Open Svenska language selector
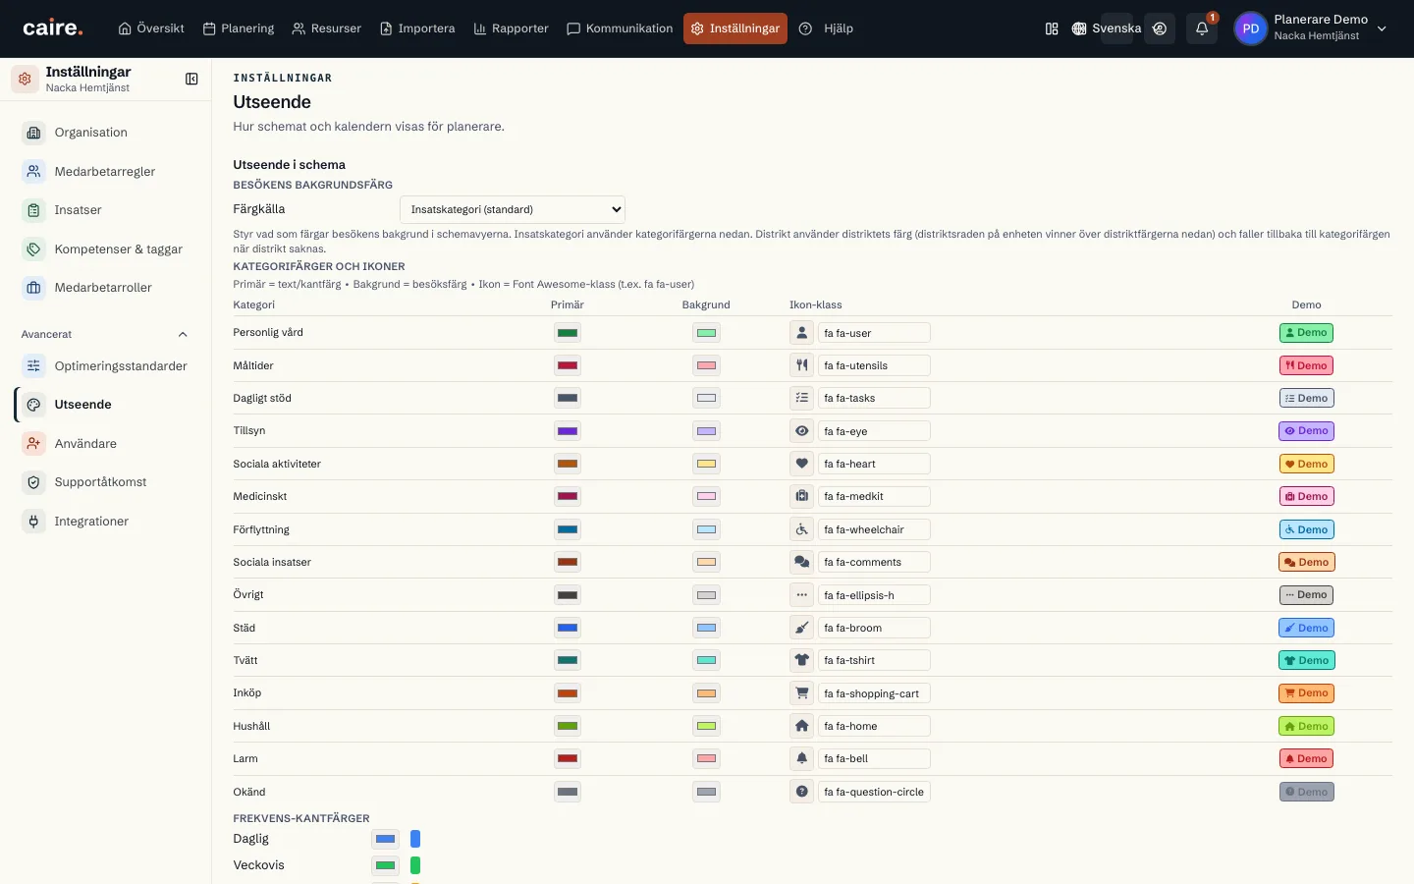Image resolution: width=1414 pixels, height=884 pixels. (1107, 28)
